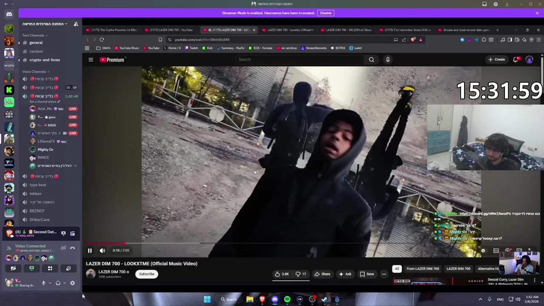Open the YouTube account avatar menu
This screenshot has height=306, width=544.
(x=529, y=59)
